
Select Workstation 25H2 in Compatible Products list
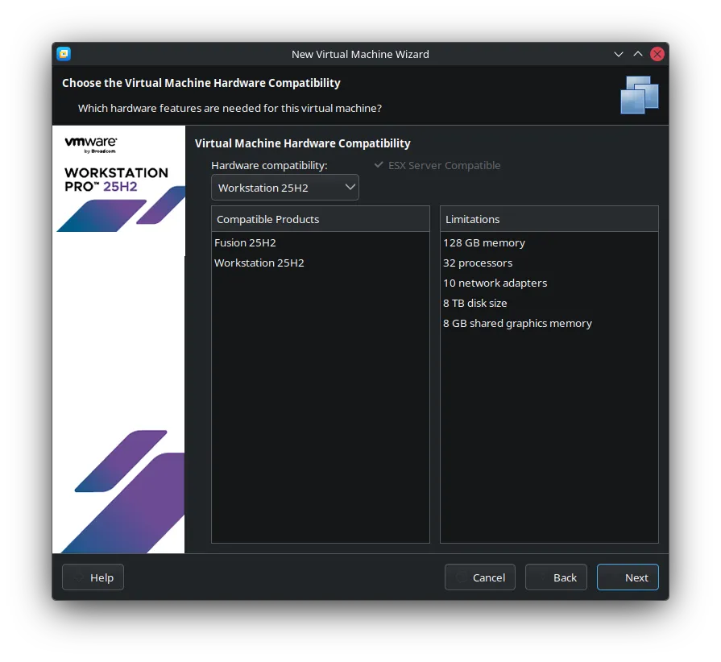[259, 263]
